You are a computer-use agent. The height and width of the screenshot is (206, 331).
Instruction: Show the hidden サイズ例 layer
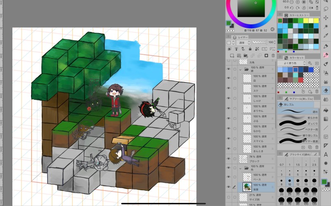pos(228,197)
